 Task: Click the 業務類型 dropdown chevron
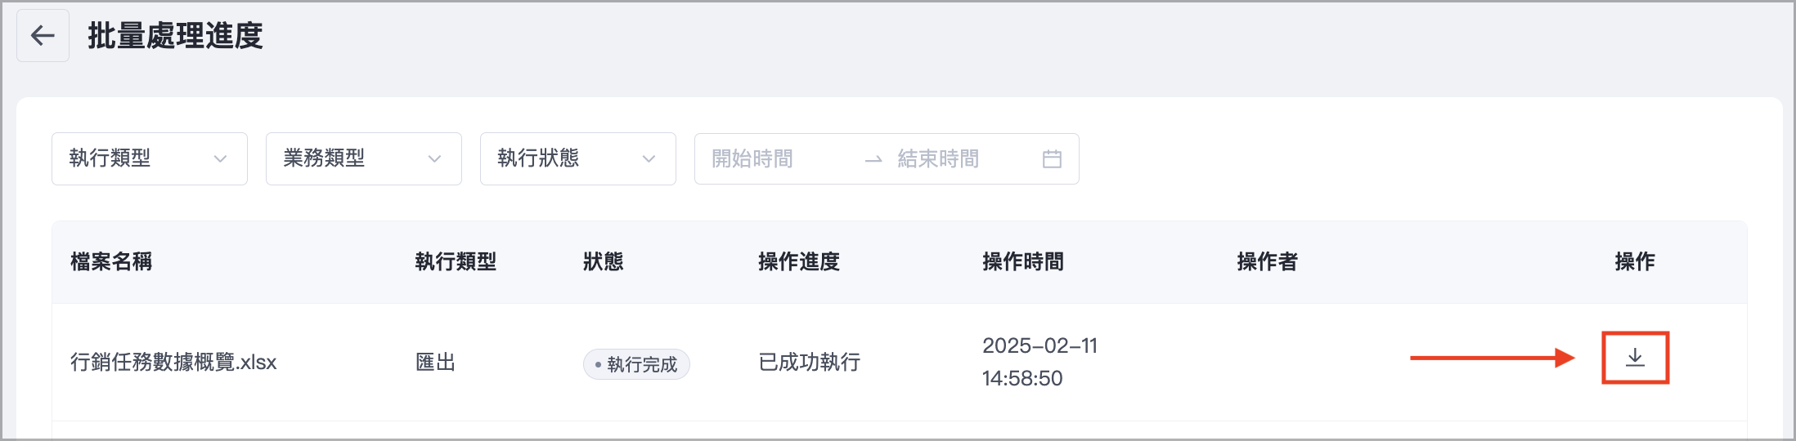434,159
